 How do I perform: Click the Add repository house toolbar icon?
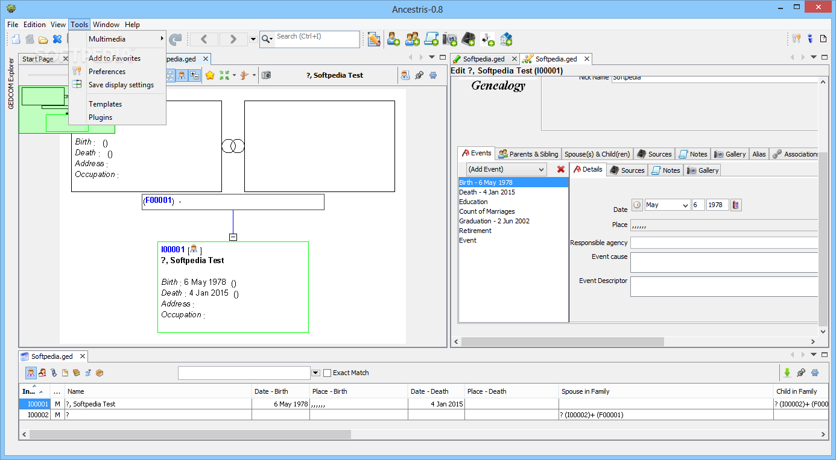506,39
